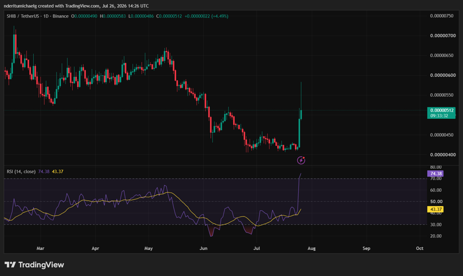463x276 pixels.
Task: Click the purple lightning bolt event icon
Action: point(301,161)
